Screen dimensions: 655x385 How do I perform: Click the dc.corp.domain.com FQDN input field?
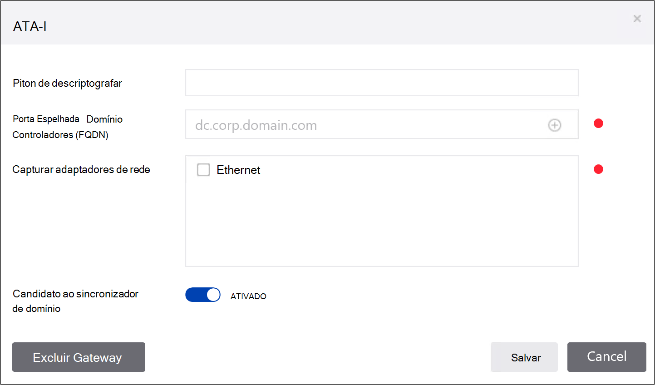382,124
